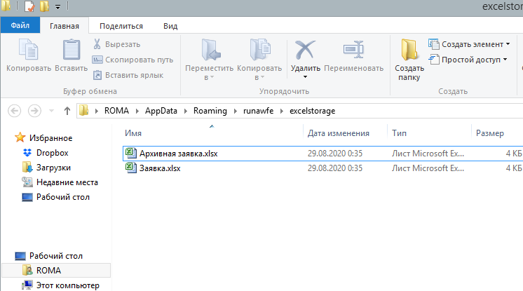
Task: Click the runawfe folder in address bar
Action: point(258,110)
